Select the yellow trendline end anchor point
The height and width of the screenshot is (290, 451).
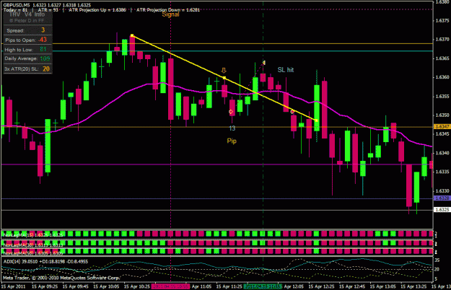point(316,120)
